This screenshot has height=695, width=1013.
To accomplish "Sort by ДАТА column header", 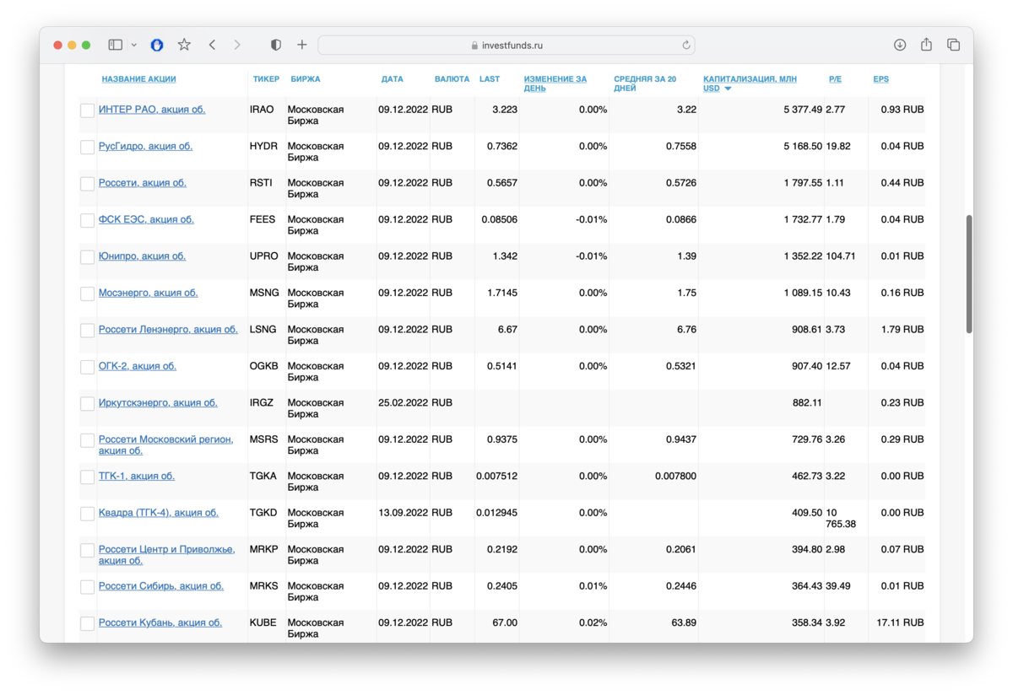I will click(x=392, y=79).
